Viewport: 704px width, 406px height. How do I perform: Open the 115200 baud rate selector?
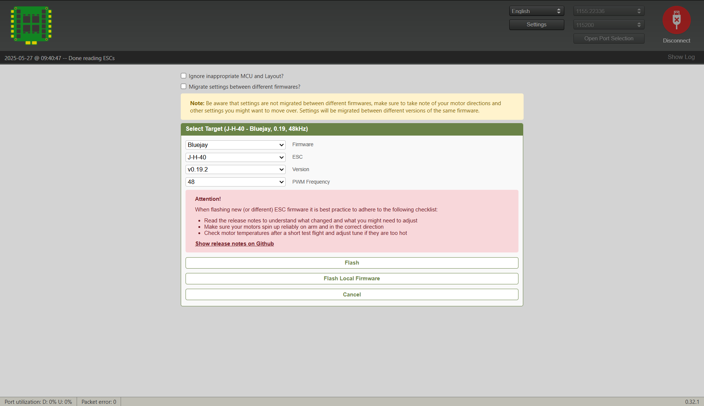pos(609,25)
